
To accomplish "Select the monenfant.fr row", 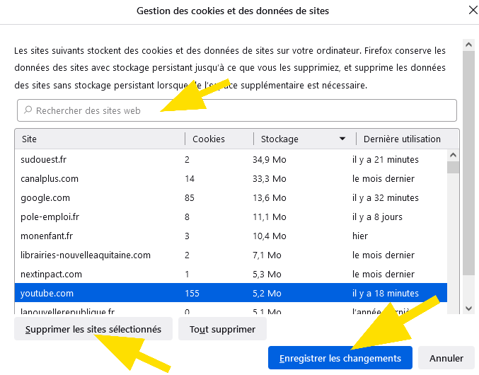I will (x=231, y=236).
